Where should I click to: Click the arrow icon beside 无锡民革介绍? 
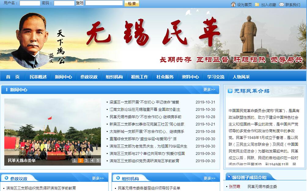click(x=230, y=91)
